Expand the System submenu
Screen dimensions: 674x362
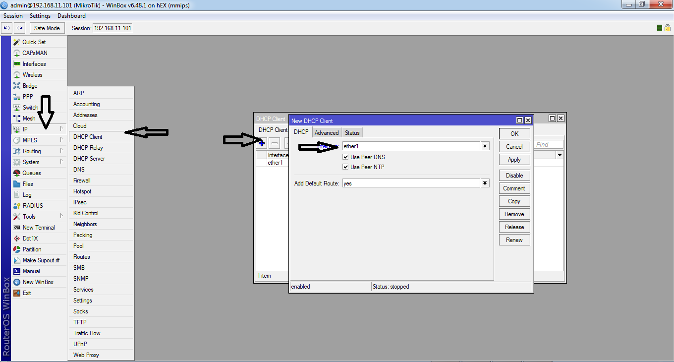point(39,162)
